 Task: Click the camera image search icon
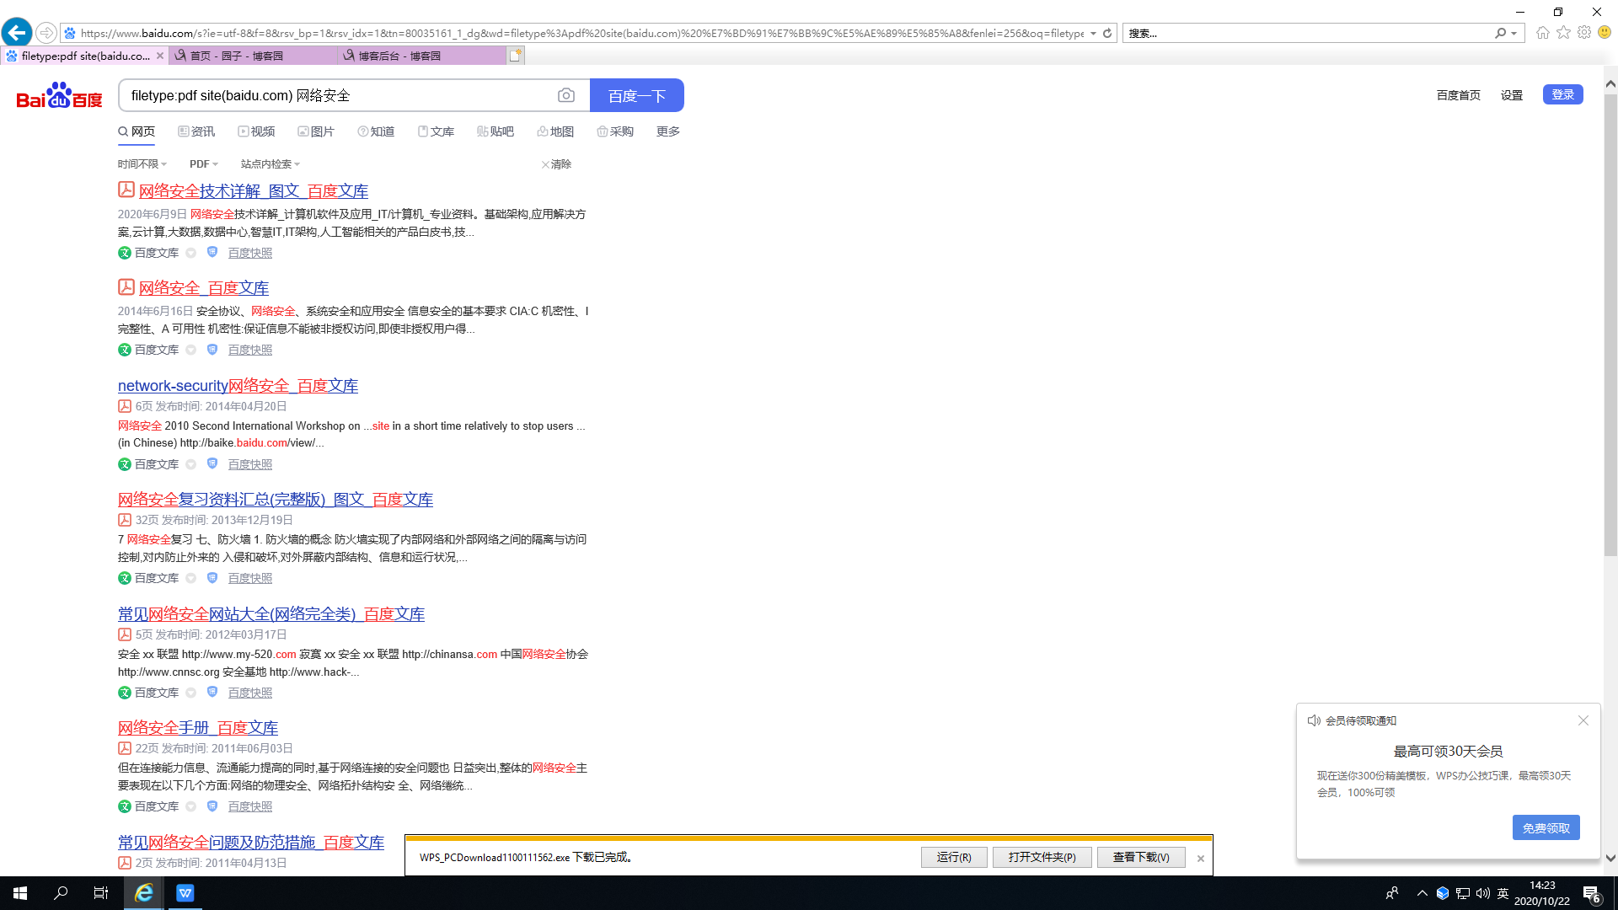point(566,95)
